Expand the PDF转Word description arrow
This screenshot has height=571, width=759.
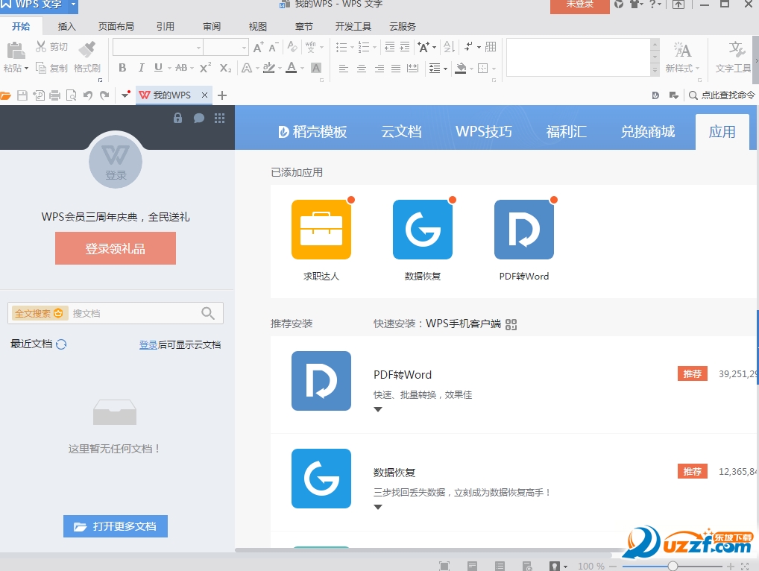378,409
